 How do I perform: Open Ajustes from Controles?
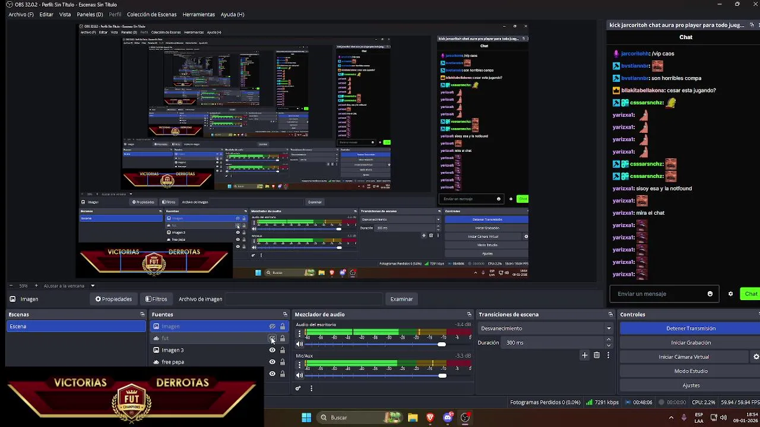click(x=691, y=385)
